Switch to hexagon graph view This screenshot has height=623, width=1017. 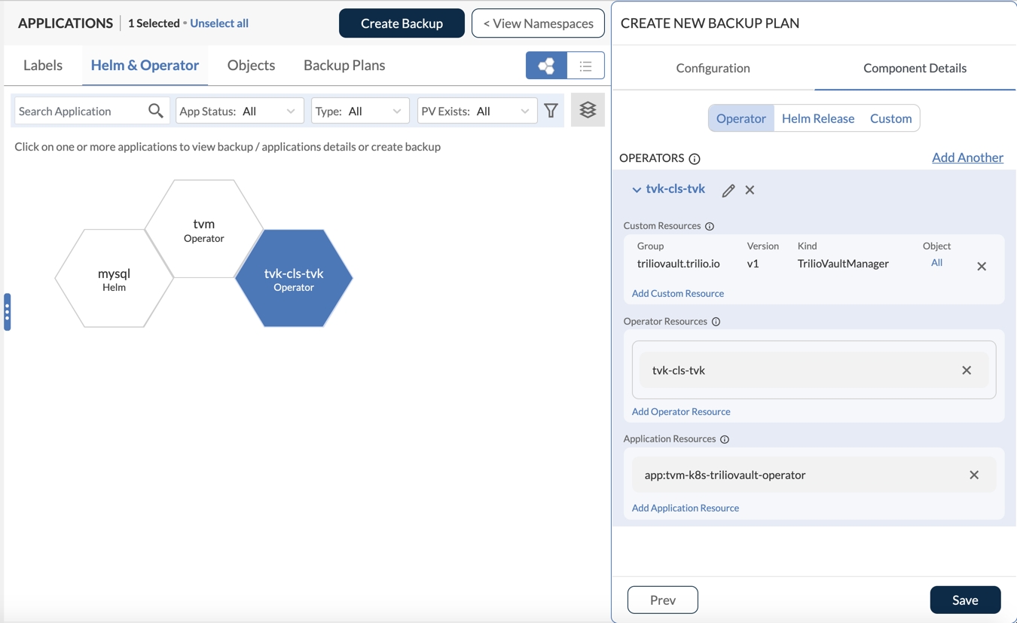coord(546,66)
